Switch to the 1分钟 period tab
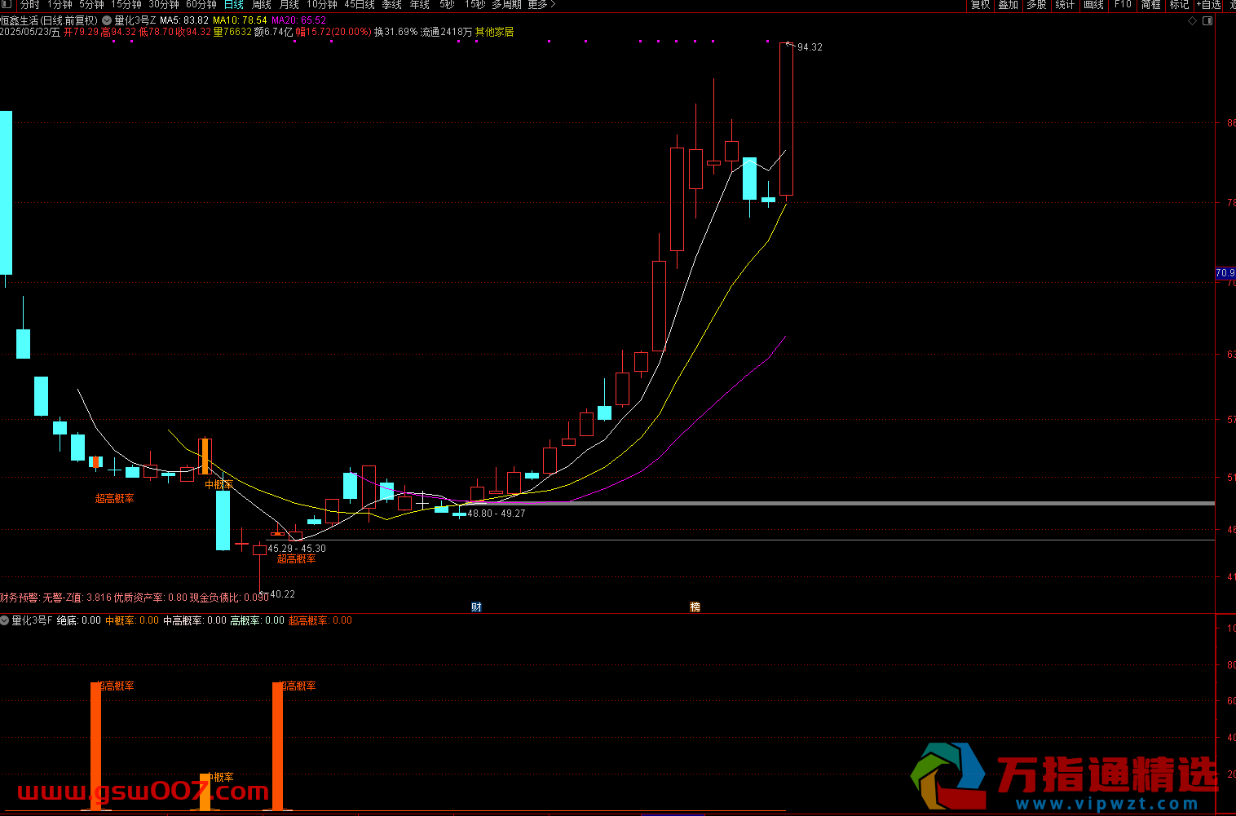This screenshot has height=816, width=1236. [60, 5]
